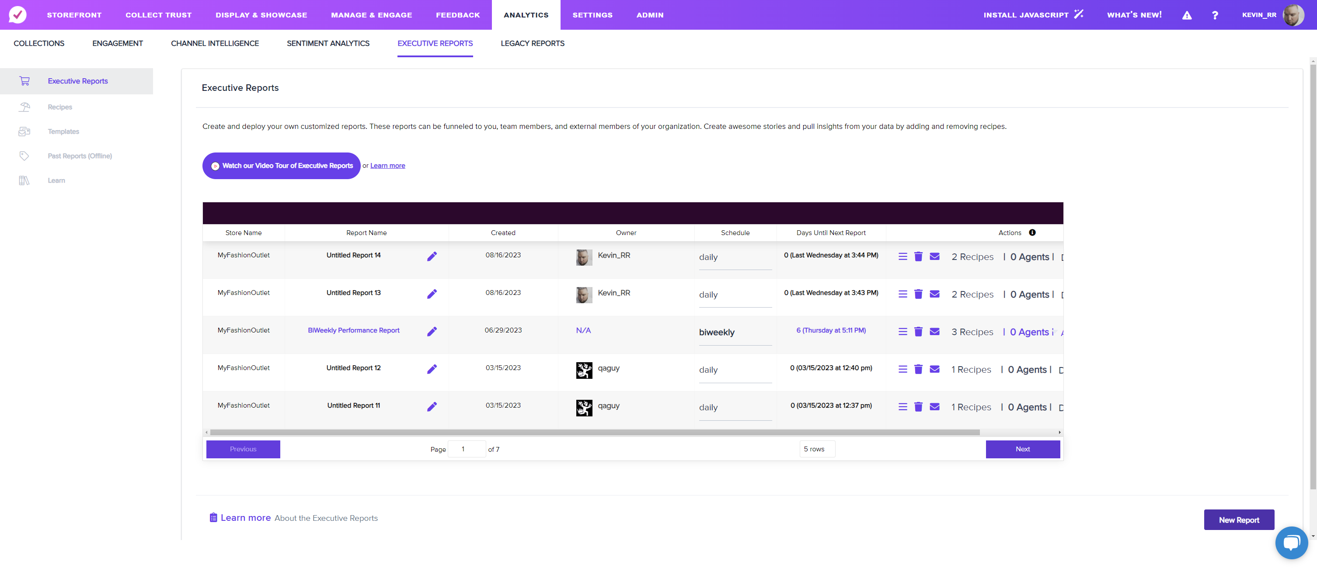
Task: Click the page number input field
Action: pyautogui.click(x=467, y=449)
